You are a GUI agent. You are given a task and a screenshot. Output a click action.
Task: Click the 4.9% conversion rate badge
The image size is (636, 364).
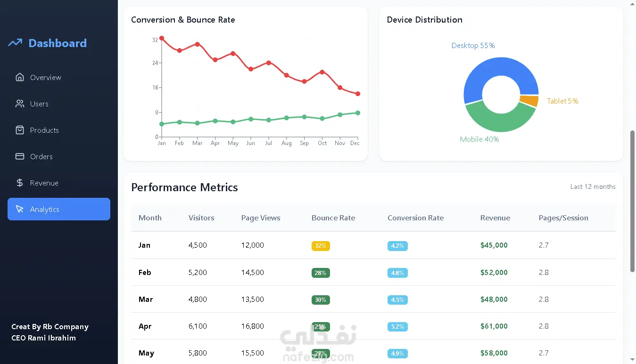[x=397, y=353]
